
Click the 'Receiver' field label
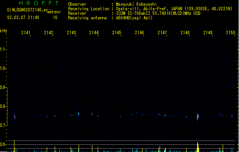[77, 13]
